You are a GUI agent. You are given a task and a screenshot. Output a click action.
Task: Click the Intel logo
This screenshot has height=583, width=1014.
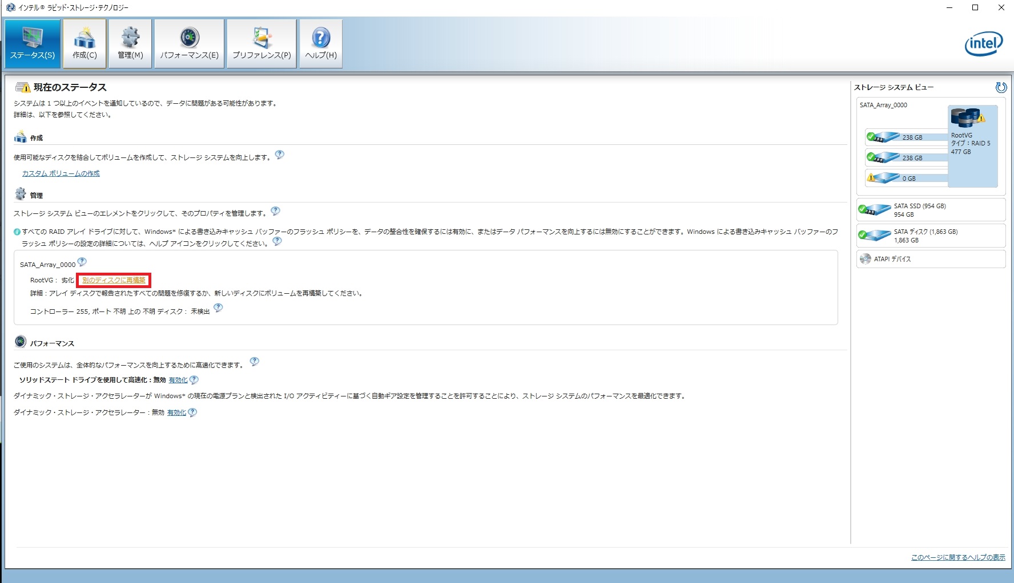coord(984,43)
